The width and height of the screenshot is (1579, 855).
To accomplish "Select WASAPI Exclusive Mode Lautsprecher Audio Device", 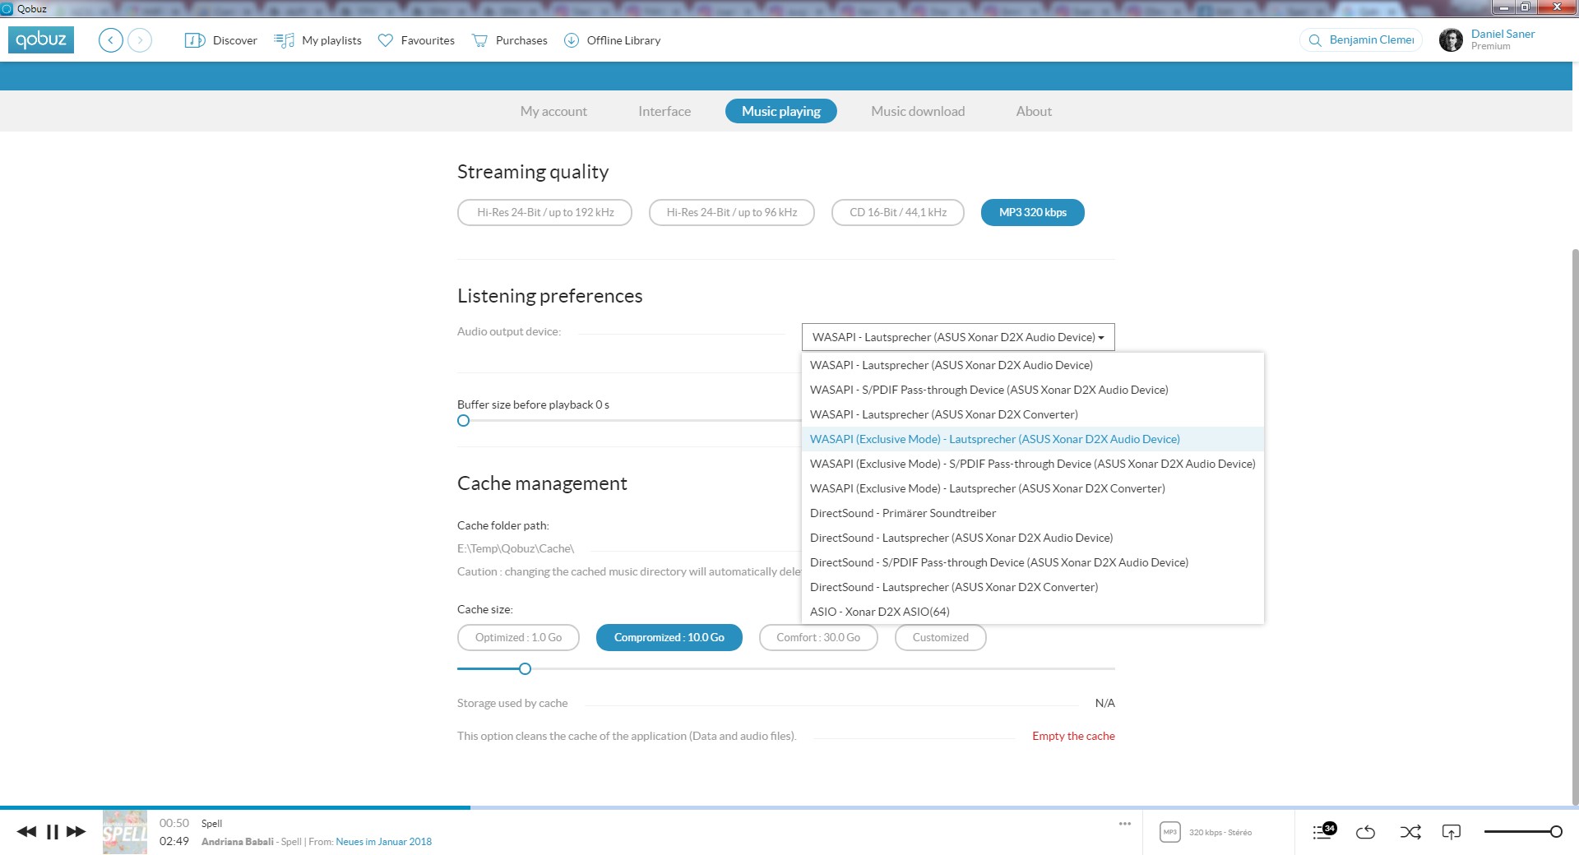I will pos(994,439).
